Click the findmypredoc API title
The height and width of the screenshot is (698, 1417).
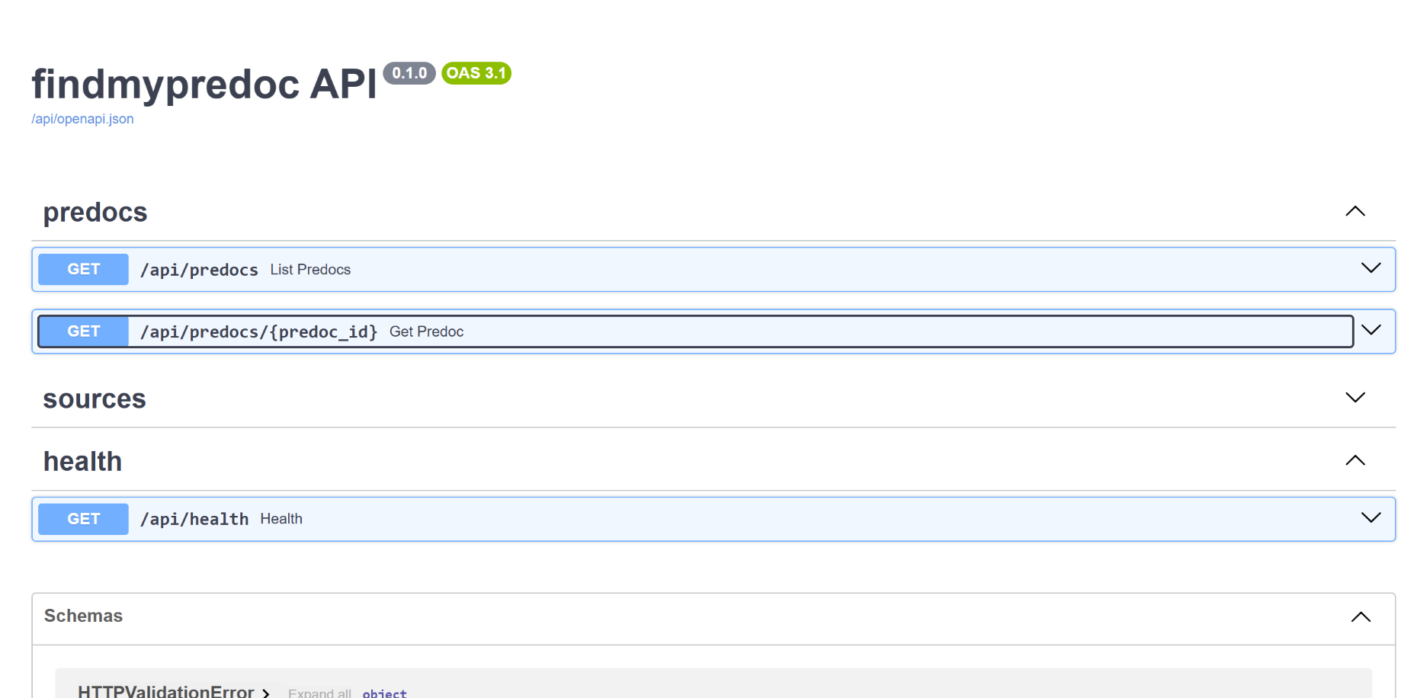click(204, 84)
